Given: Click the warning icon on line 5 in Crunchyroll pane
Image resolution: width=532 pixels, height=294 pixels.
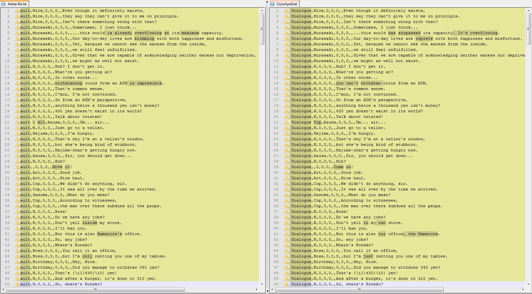Looking at the screenshot, I should [286, 33].
